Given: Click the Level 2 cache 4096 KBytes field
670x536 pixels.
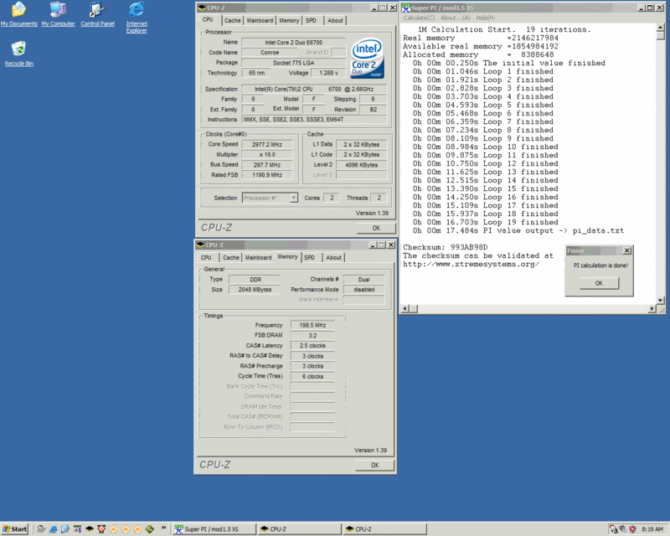Looking at the screenshot, I should coord(362,165).
